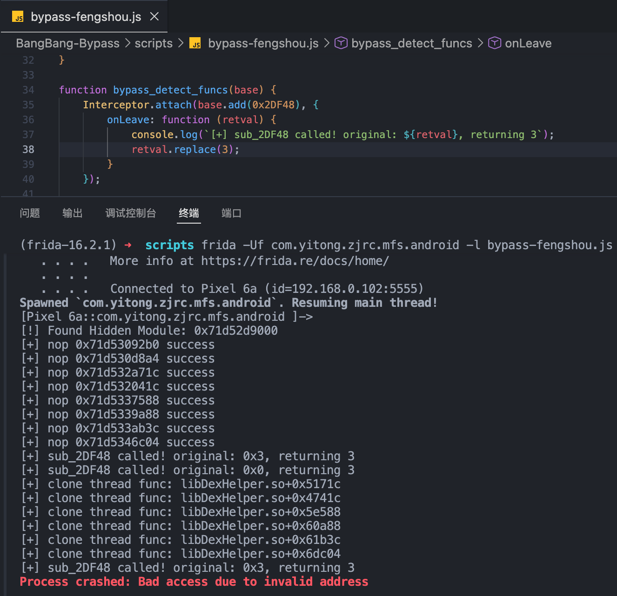Click retval.replace(3) statement
This screenshot has height=596, width=617.
click(x=185, y=149)
